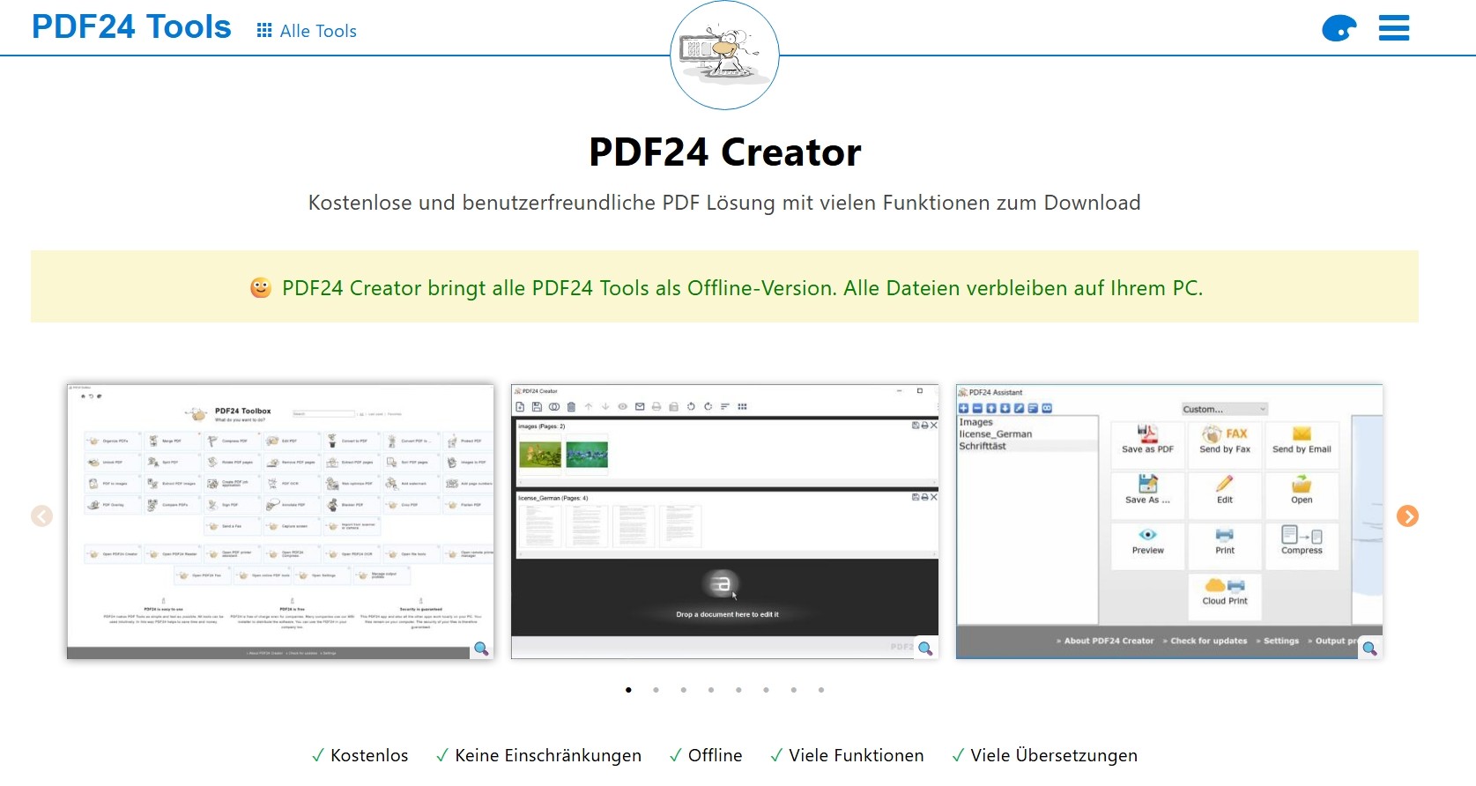Open the PDF24 Assistant screenshot thumbnail

pyautogui.click(x=1168, y=520)
